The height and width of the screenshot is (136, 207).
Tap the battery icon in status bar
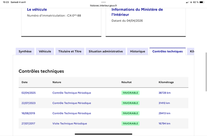202,2
